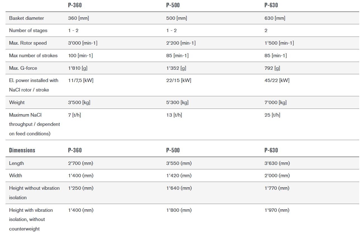Image resolution: width=362 pixels, height=233 pixels.
Task: Click the 2'200 [min-1] rotor speed value
Action: click(x=181, y=43)
